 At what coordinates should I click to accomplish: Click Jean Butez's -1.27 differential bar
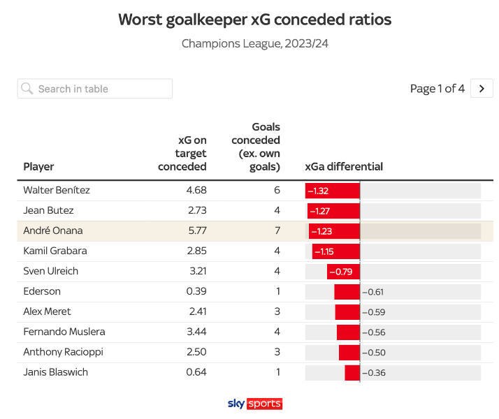(334, 211)
